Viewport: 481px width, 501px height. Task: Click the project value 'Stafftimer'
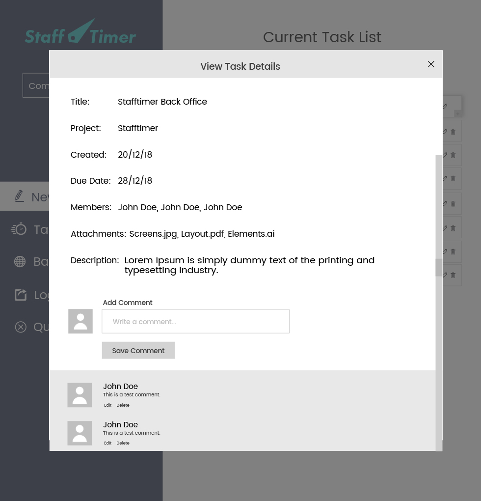point(138,128)
